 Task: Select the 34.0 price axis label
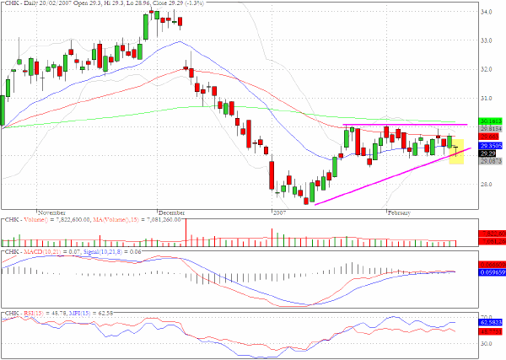[486, 12]
